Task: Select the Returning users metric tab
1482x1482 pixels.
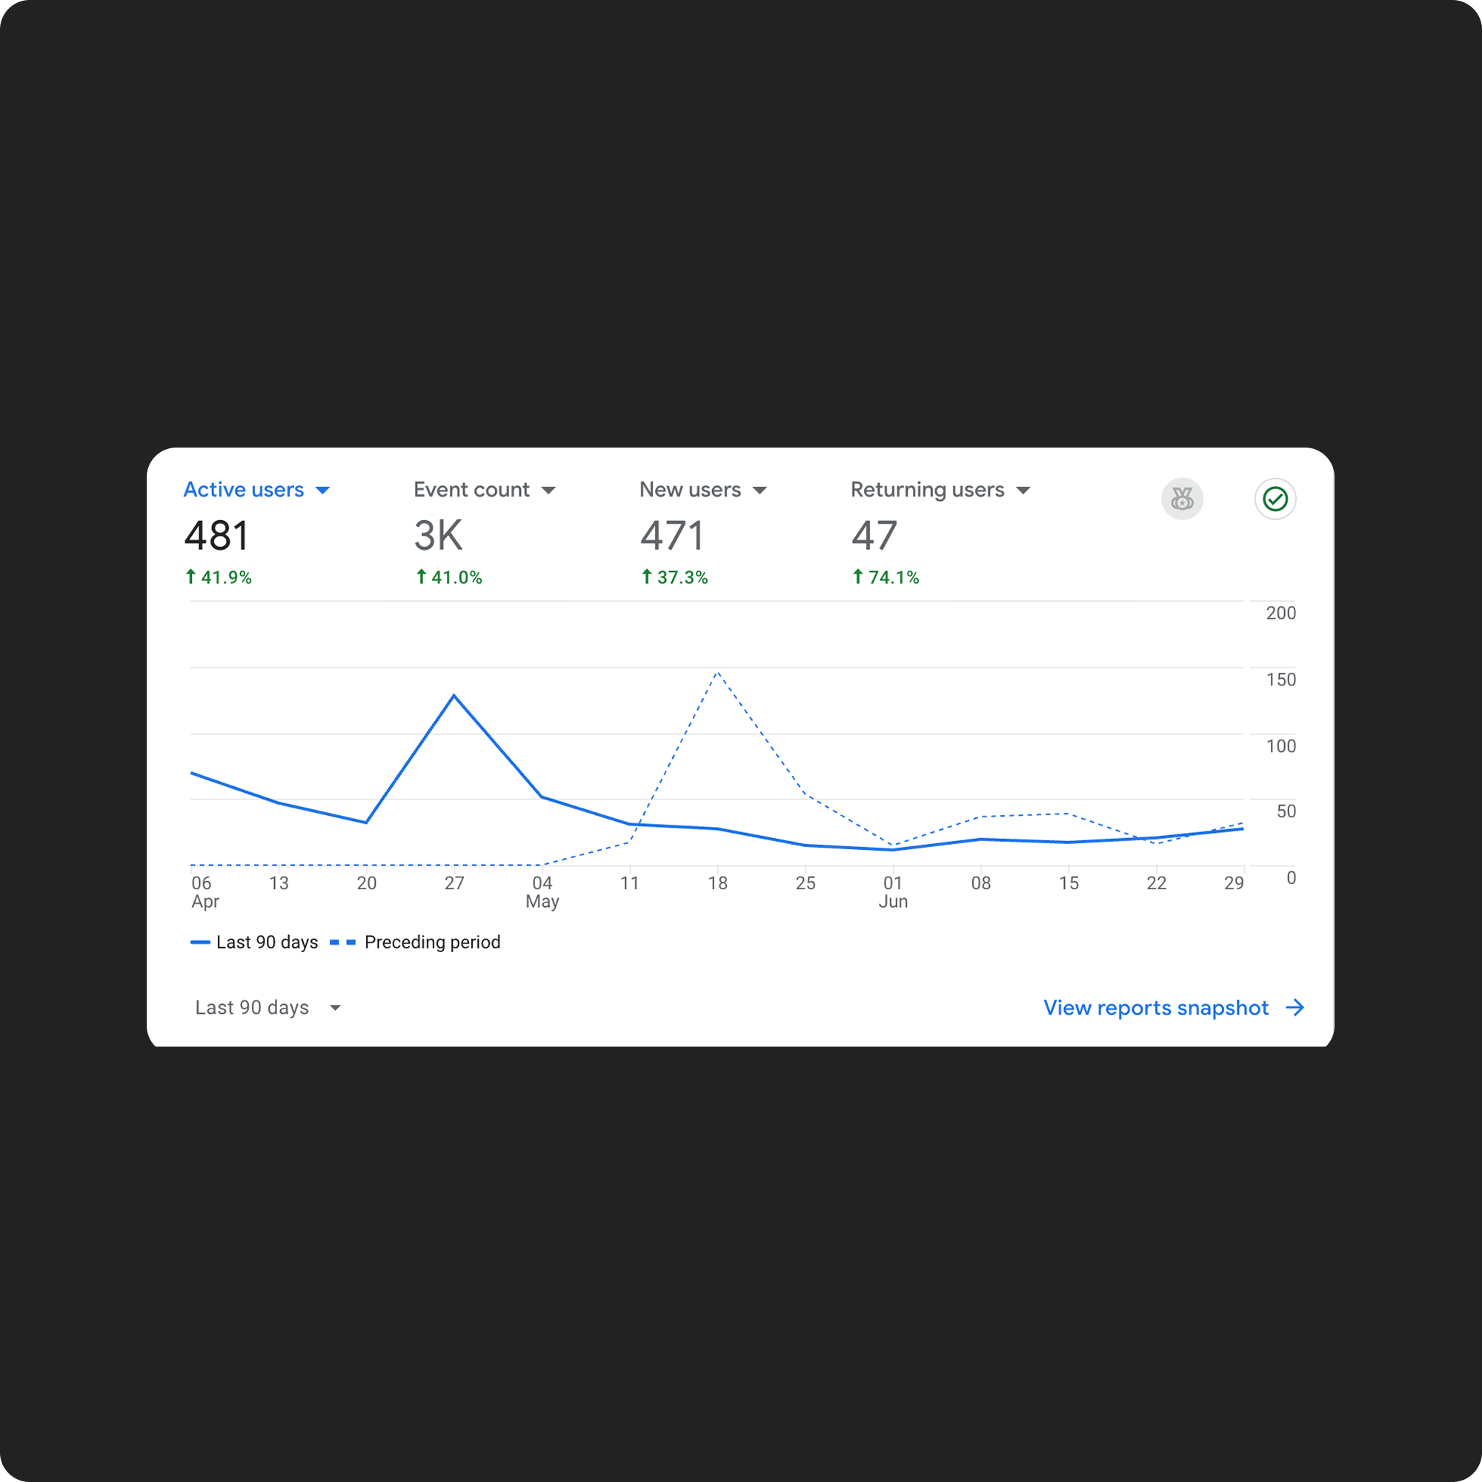Action: 927,489
